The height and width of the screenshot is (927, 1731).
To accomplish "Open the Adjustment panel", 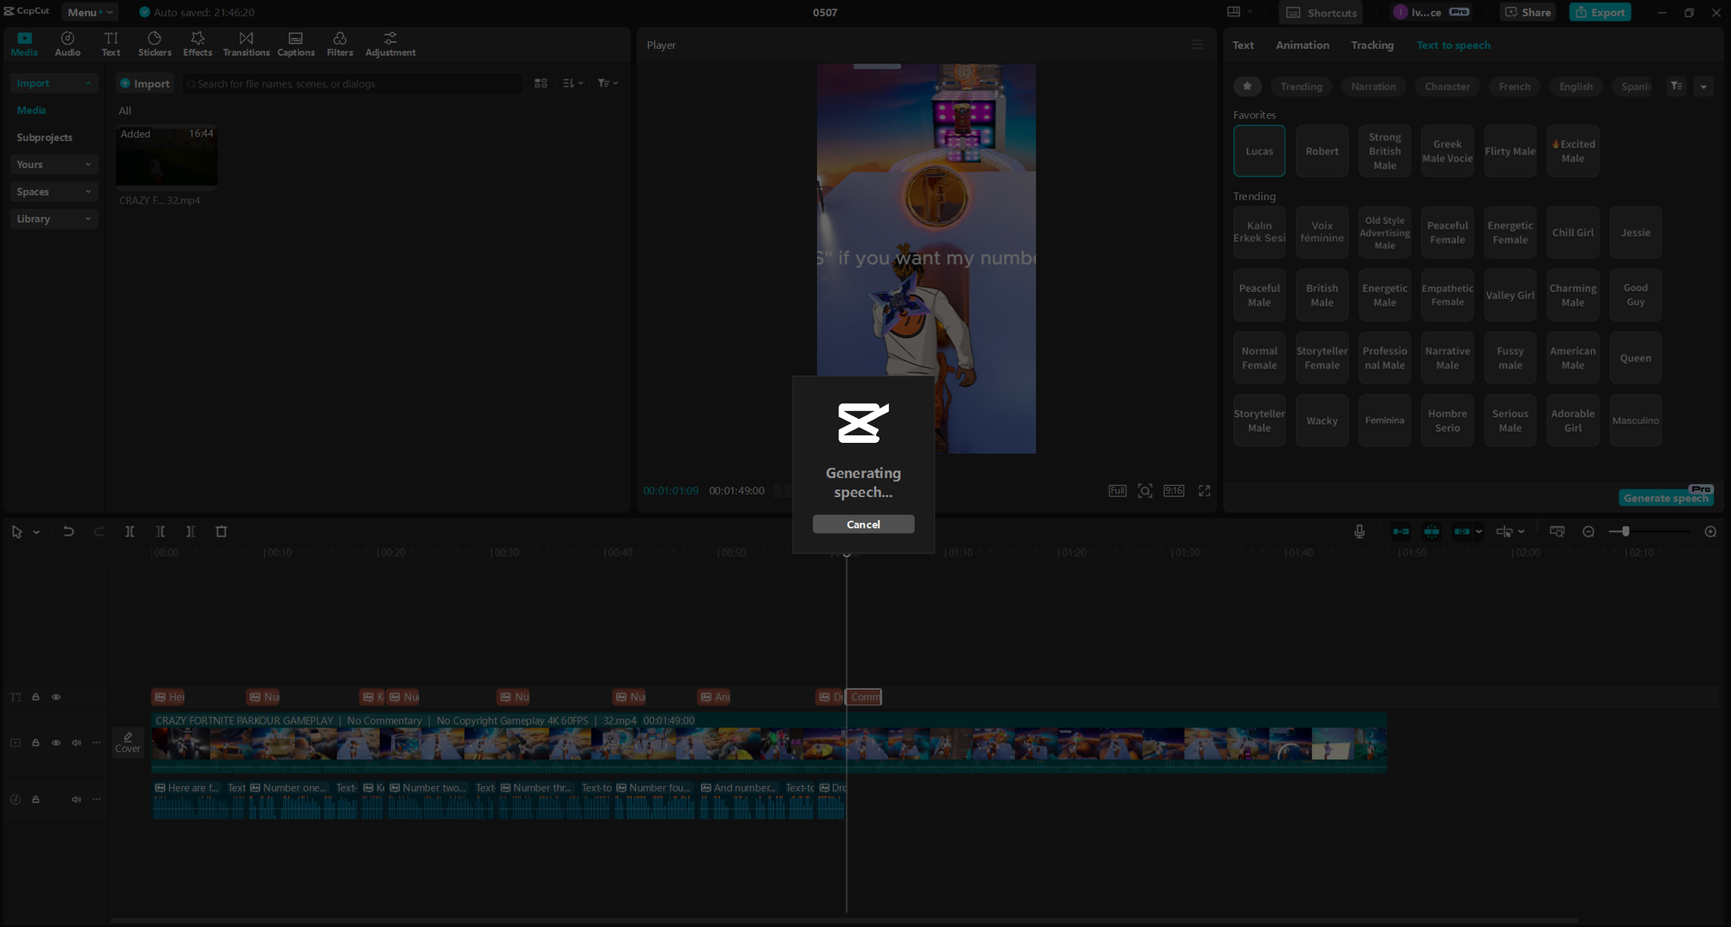I will point(390,44).
